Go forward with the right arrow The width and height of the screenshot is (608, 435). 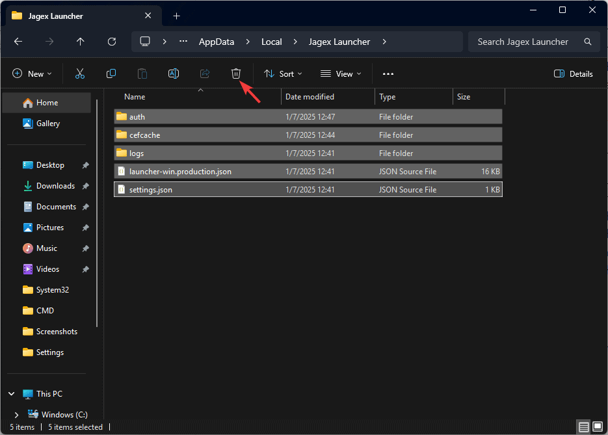coord(49,42)
